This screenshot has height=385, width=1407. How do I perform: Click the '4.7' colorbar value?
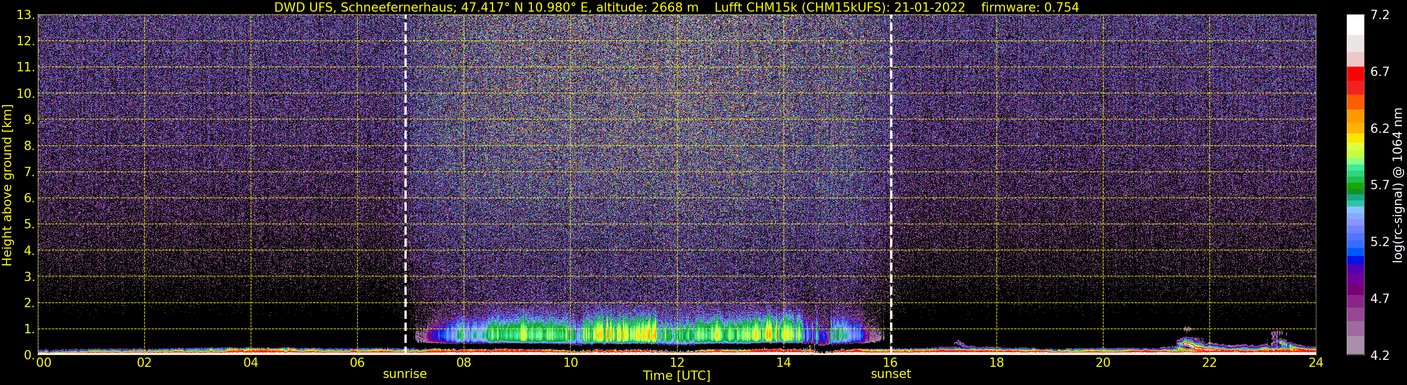tap(1380, 298)
